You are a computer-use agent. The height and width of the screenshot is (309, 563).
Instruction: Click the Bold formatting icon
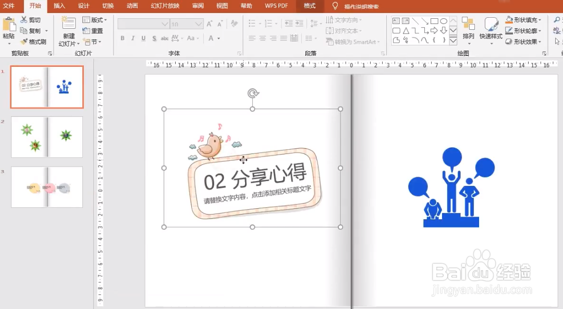click(x=122, y=38)
